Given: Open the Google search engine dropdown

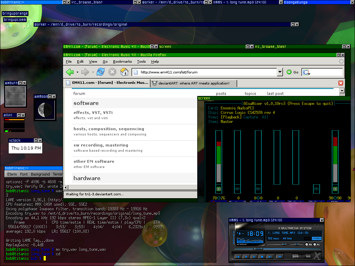Looking at the screenshot, I should (x=307, y=72).
